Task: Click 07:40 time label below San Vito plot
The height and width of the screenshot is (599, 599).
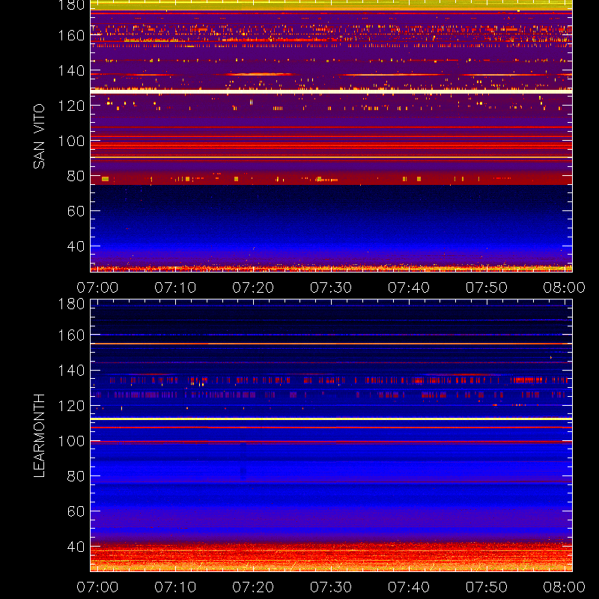Action: coord(409,288)
